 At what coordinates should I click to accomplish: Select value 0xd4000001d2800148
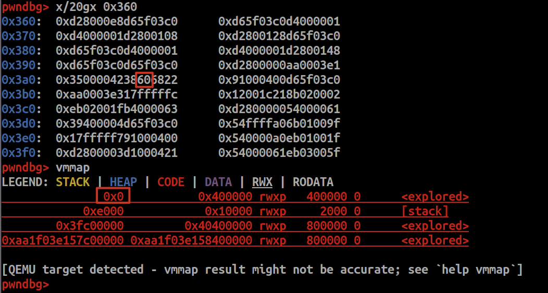(279, 51)
